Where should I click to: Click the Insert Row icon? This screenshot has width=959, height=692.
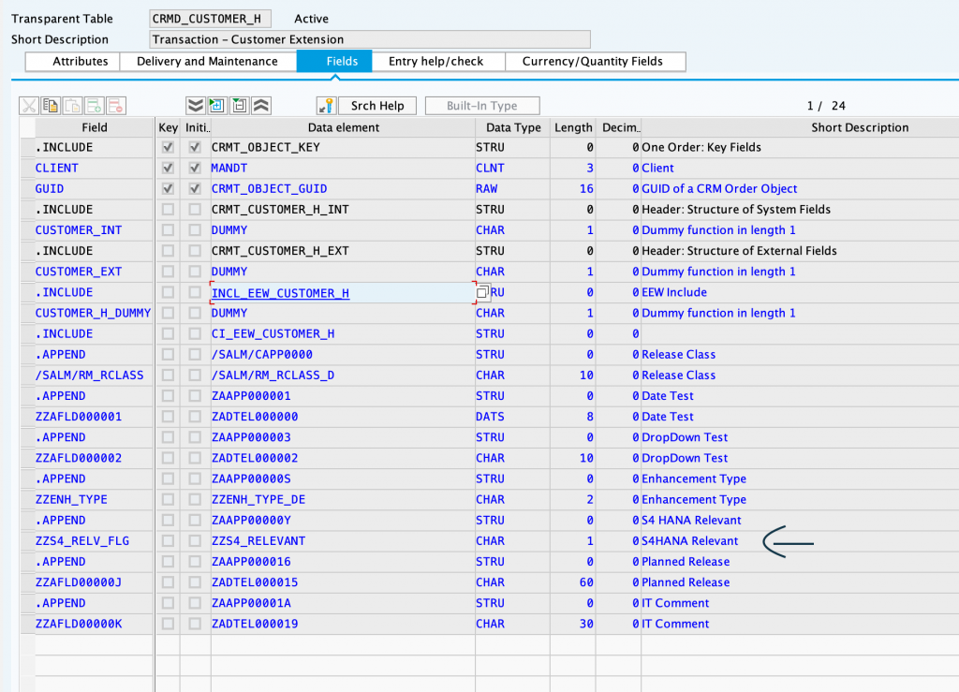(x=95, y=106)
